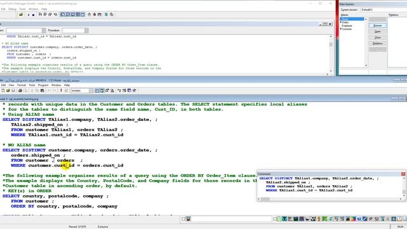The height and width of the screenshot is (229, 407).
Task: Click the Exclusive indicator in the status bar
Action: tap(103, 226)
